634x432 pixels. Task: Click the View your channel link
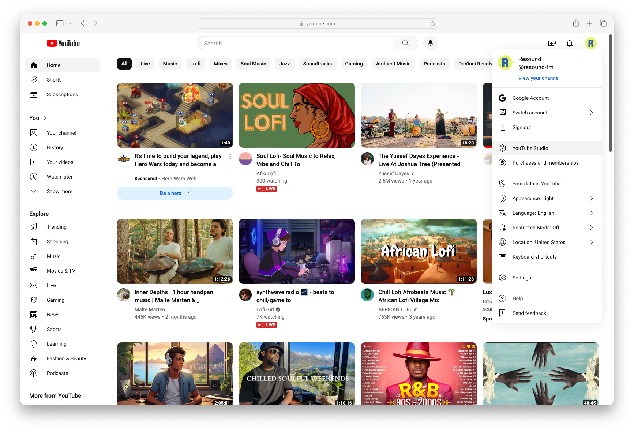click(539, 78)
